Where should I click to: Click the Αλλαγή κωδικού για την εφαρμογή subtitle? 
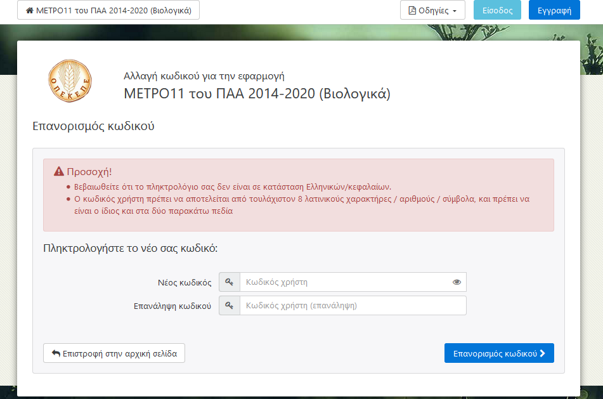click(x=204, y=76)
